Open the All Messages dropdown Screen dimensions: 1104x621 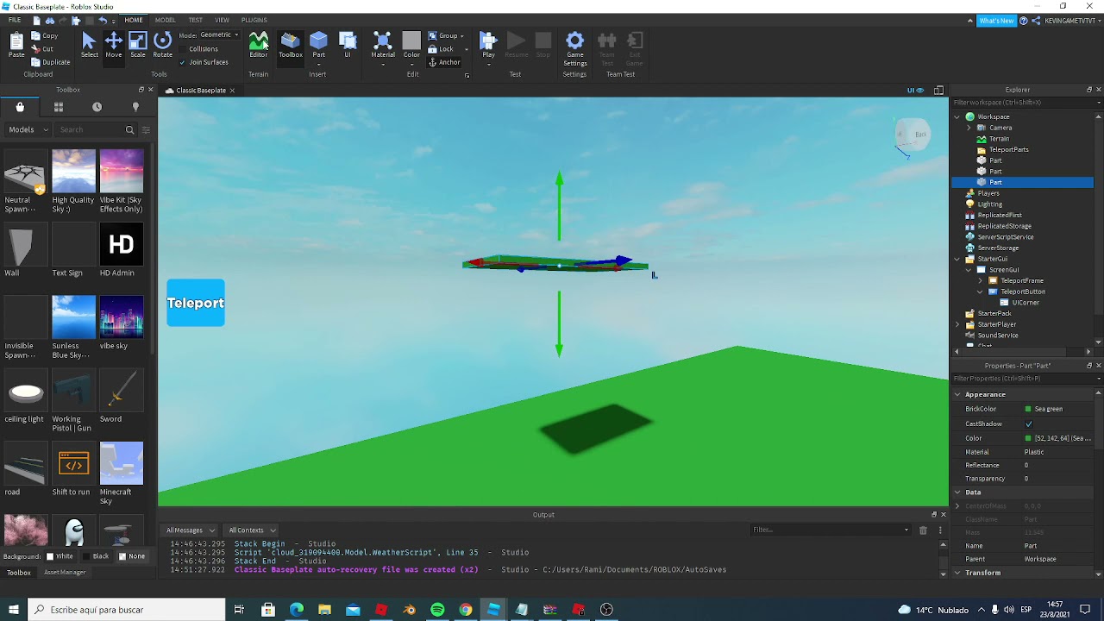tap(190, 530)
